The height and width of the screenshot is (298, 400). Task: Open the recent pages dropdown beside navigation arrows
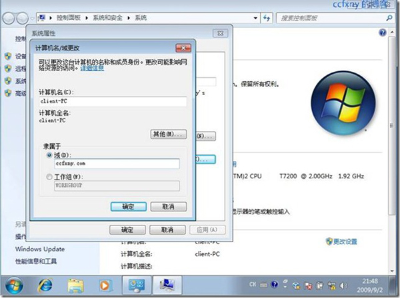point(32,19)
